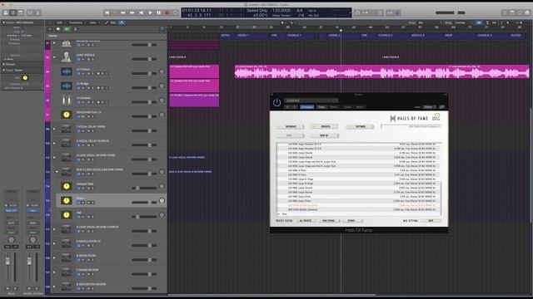Click the 7 VOCAL DELAY VERSE track icon
The image size is (533, 299).
click(x=67, y=129)
